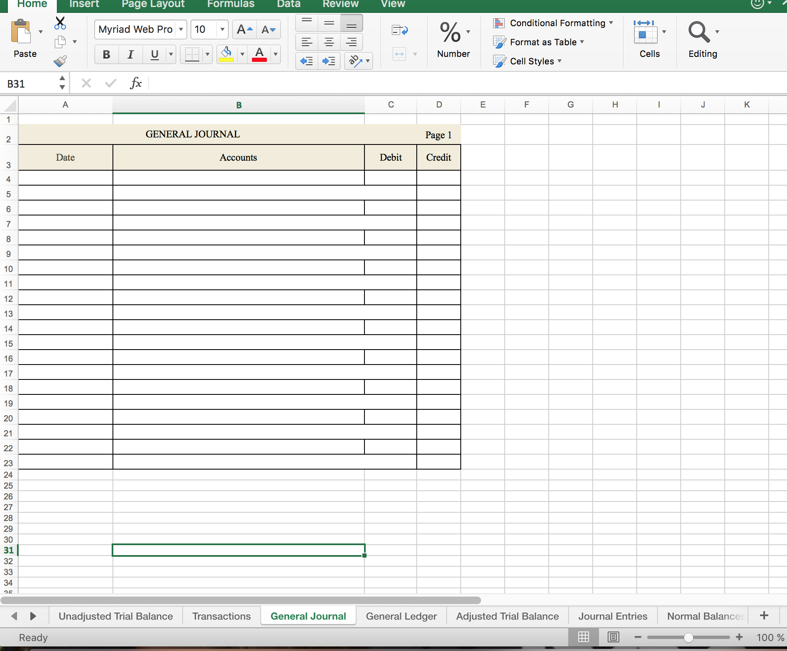Viewport: 787px width, 651px height.
Task: Click the Center text alignment icon
Action: (329, 42)
